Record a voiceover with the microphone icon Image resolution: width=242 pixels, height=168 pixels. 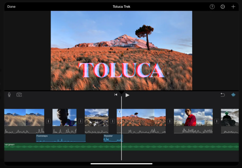pyautogui.click(x=9, y=95)
